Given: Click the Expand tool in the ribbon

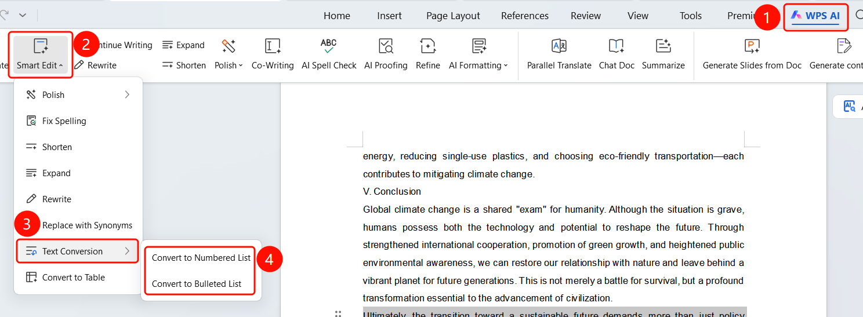Looking at the screenshot, I should [183, 45].
